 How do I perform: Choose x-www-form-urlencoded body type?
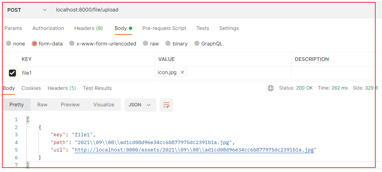72,44
